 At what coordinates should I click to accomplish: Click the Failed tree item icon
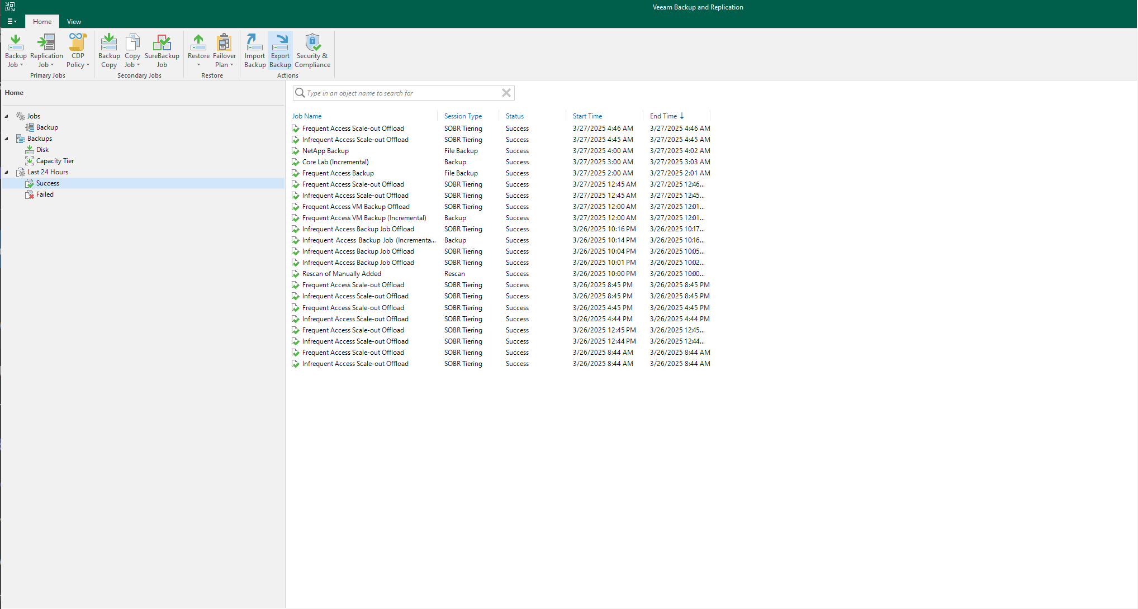(x=30, y=194)
